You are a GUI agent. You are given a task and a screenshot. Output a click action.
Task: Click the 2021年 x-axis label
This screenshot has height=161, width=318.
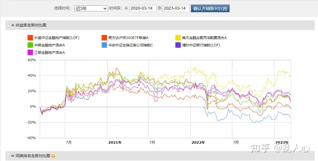(115, 142)
